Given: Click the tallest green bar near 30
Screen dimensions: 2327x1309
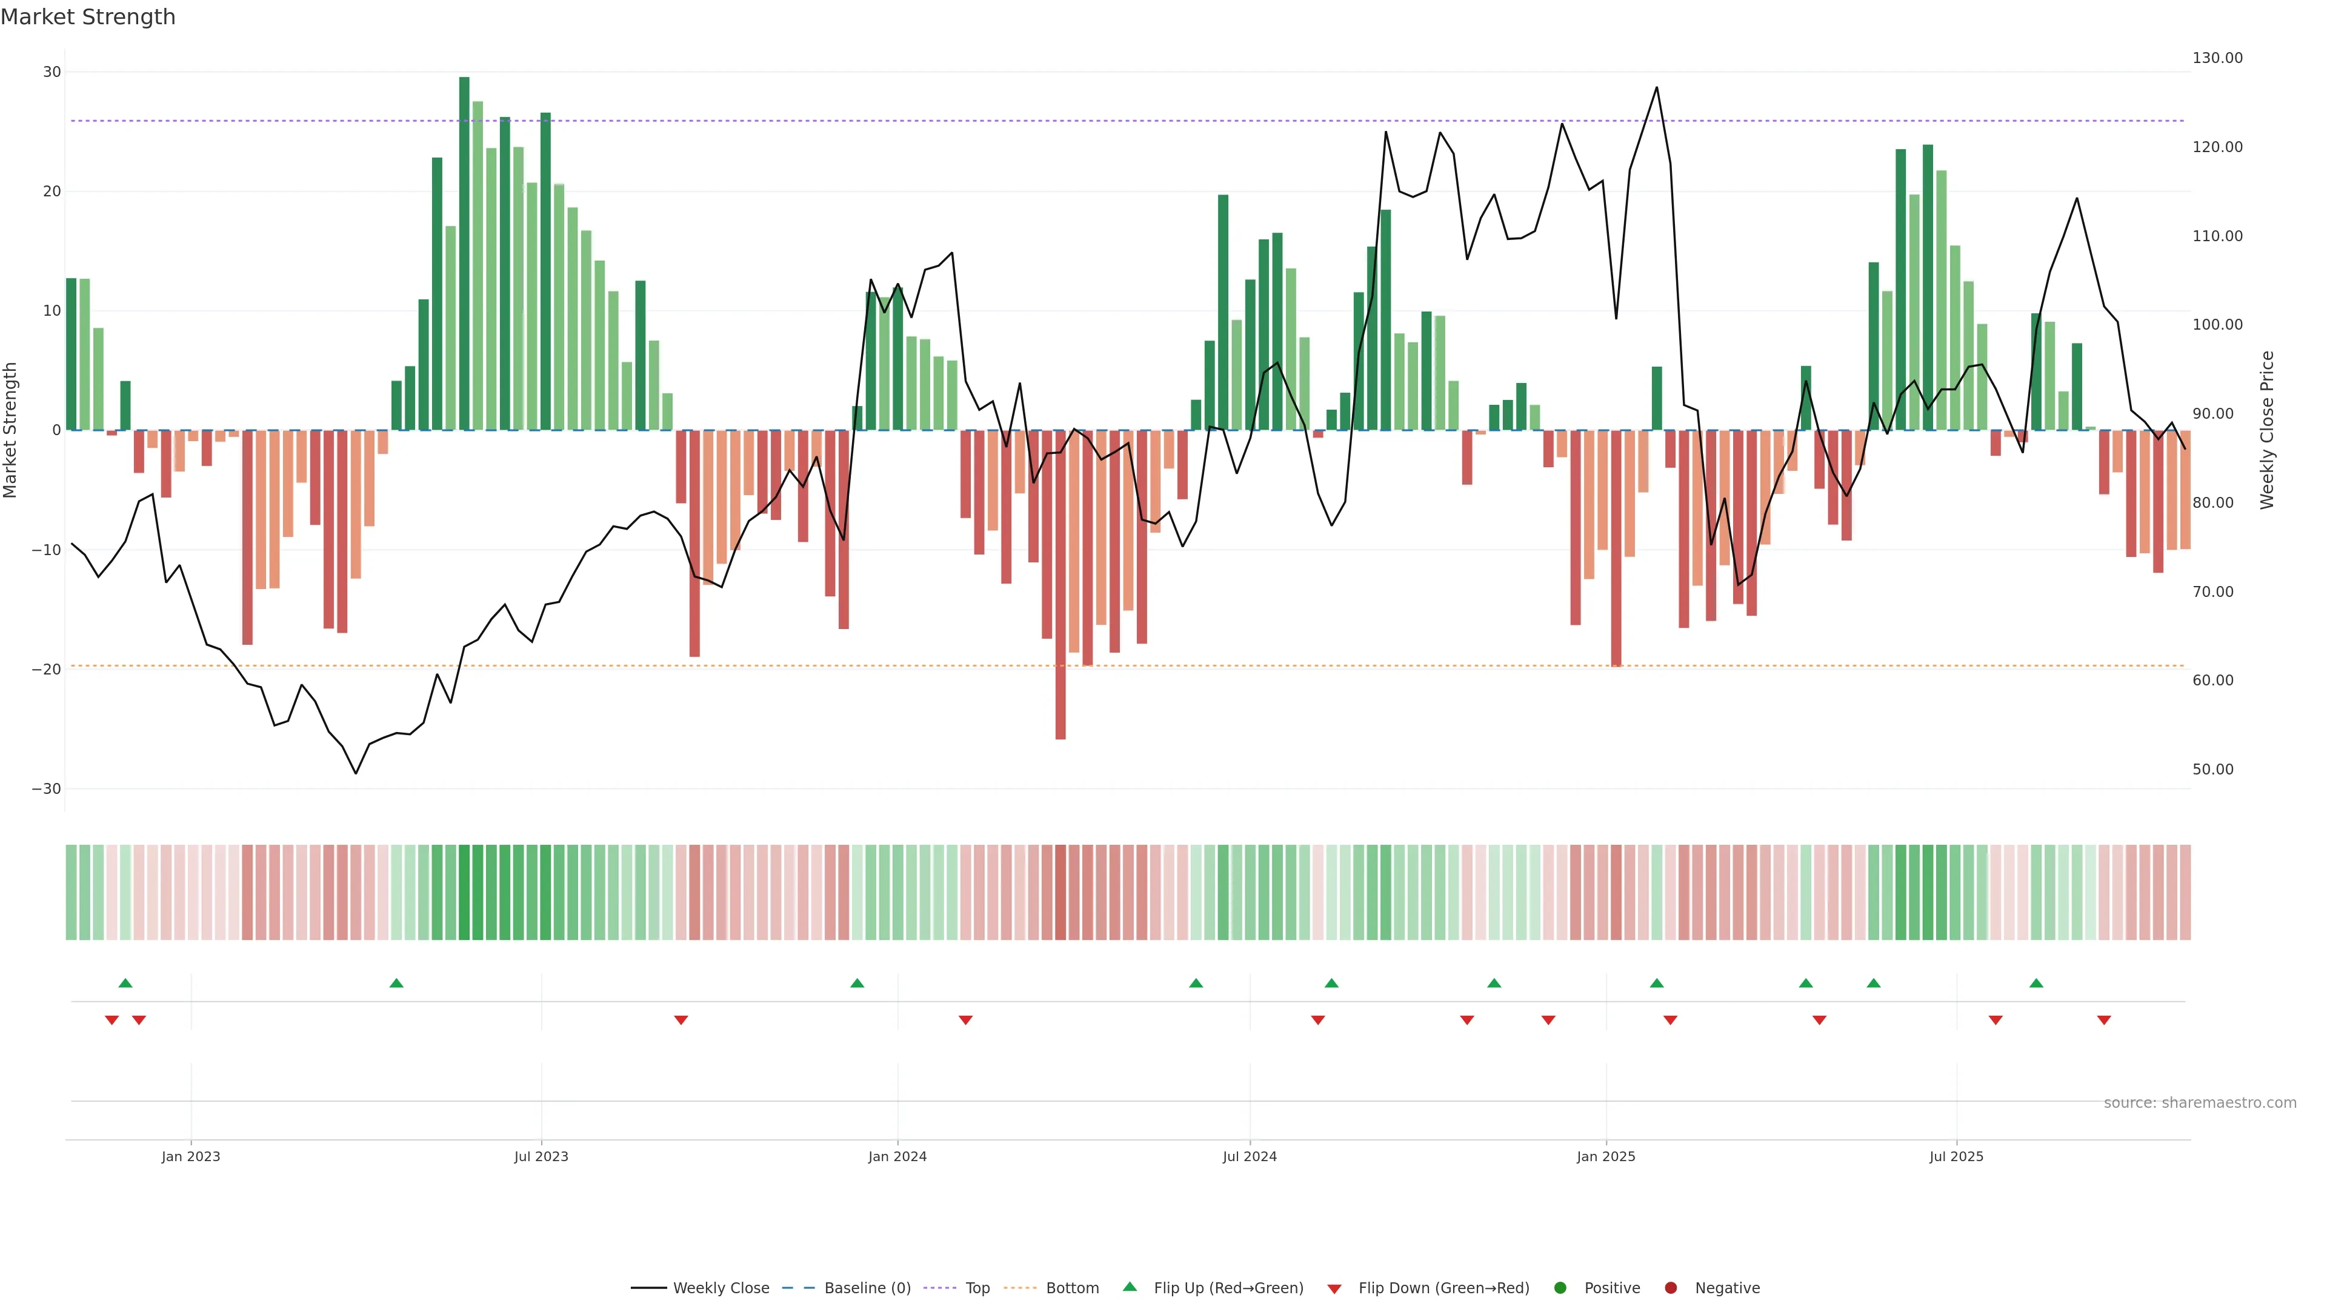Looking at the screenshot, I should pos(464,253).
